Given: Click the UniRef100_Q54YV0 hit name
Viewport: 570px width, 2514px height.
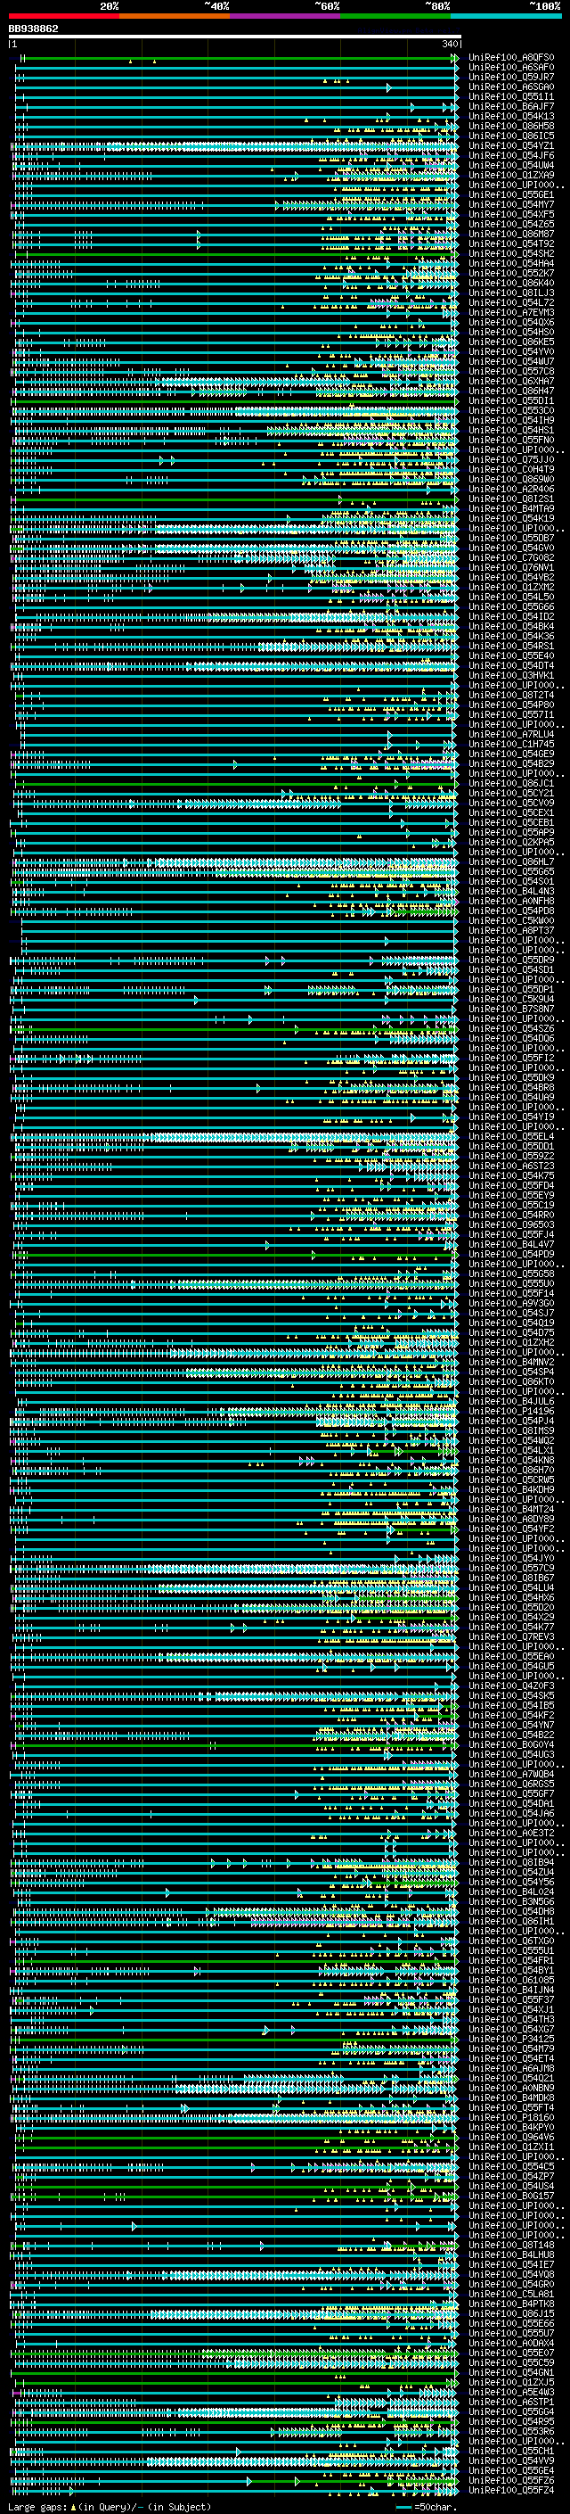Looking at the screenshot, I should (x=511, y=351).
